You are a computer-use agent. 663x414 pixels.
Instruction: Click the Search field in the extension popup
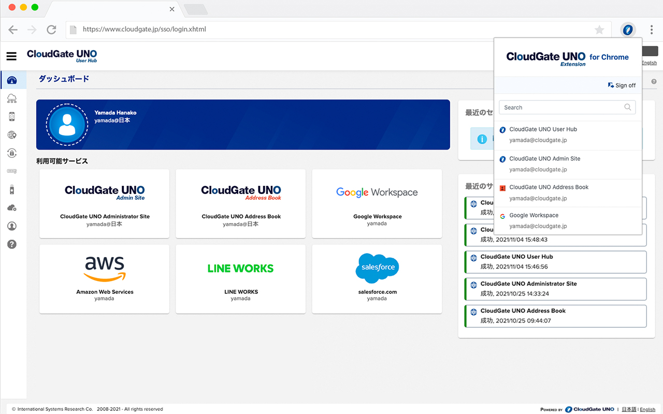click(x=567, y=107)
